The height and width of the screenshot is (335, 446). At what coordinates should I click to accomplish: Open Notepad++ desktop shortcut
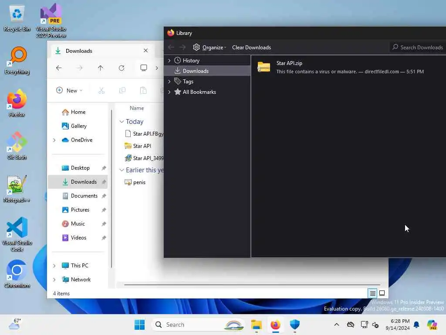point(17,188)
